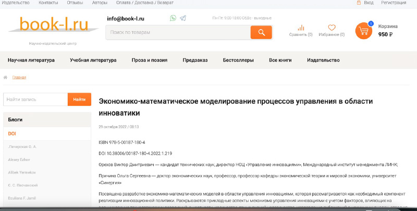This screenshot has width=417, height=211.
Task: Open Научная литература menu
Action: [31, 60]
